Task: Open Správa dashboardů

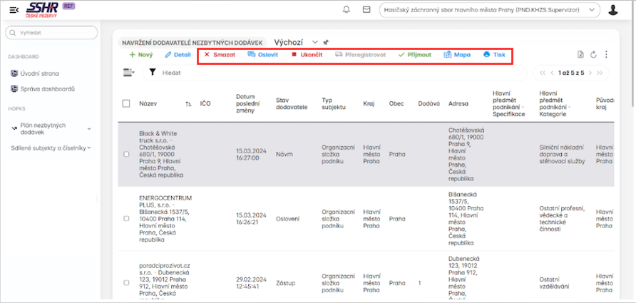Action: pyautogui.click(x=48, y=89)
